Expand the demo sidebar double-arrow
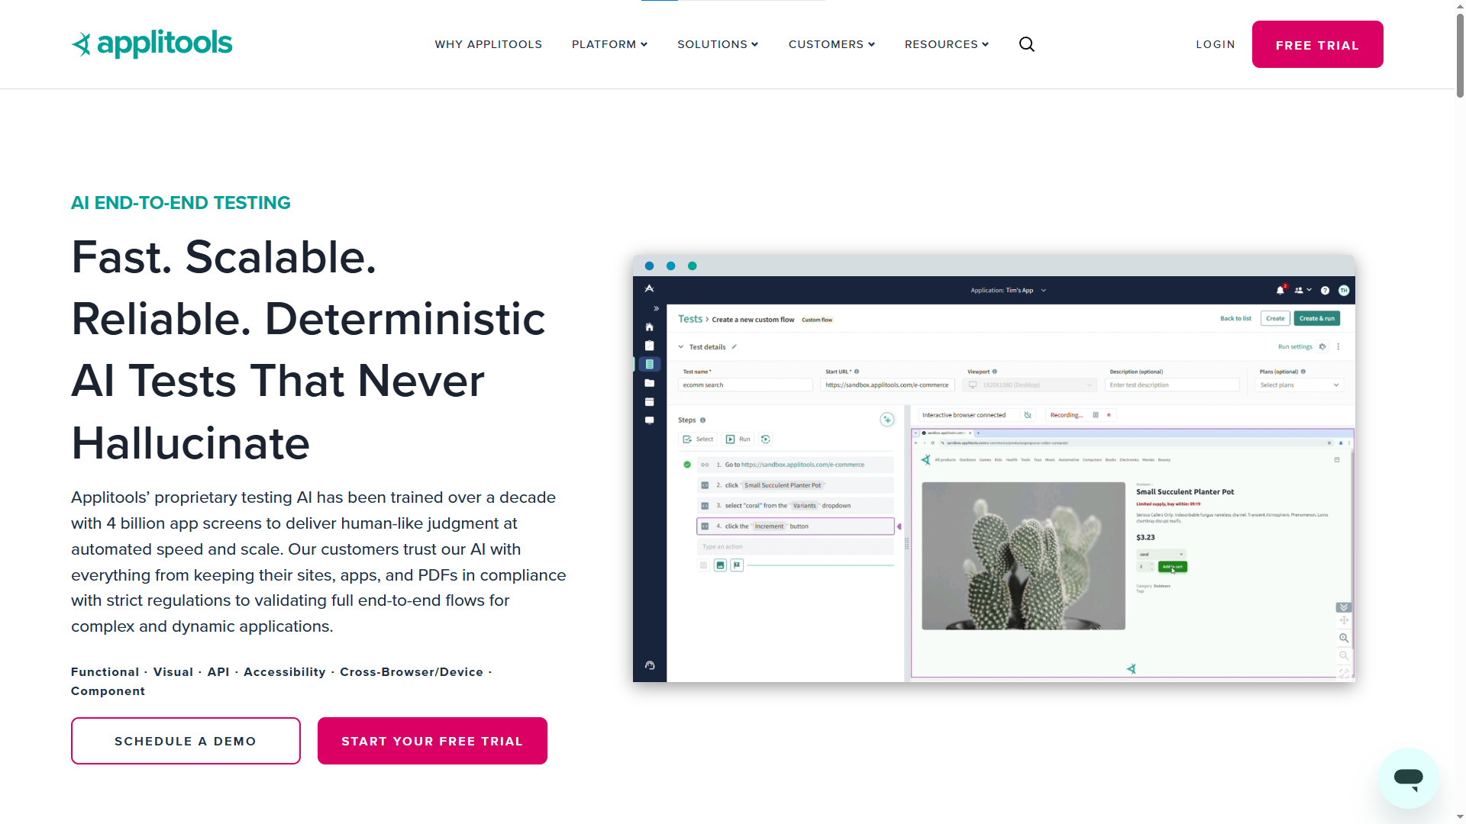The width and height of the screenshot is (1466, 824). pyautogui.click(x=656, y=308)
